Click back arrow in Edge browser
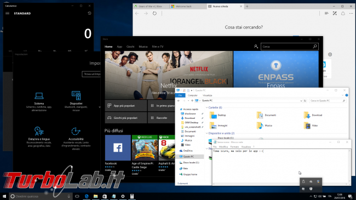Image resolution: width=356 pixels, height=200 pixels. (x=137, y=13)
